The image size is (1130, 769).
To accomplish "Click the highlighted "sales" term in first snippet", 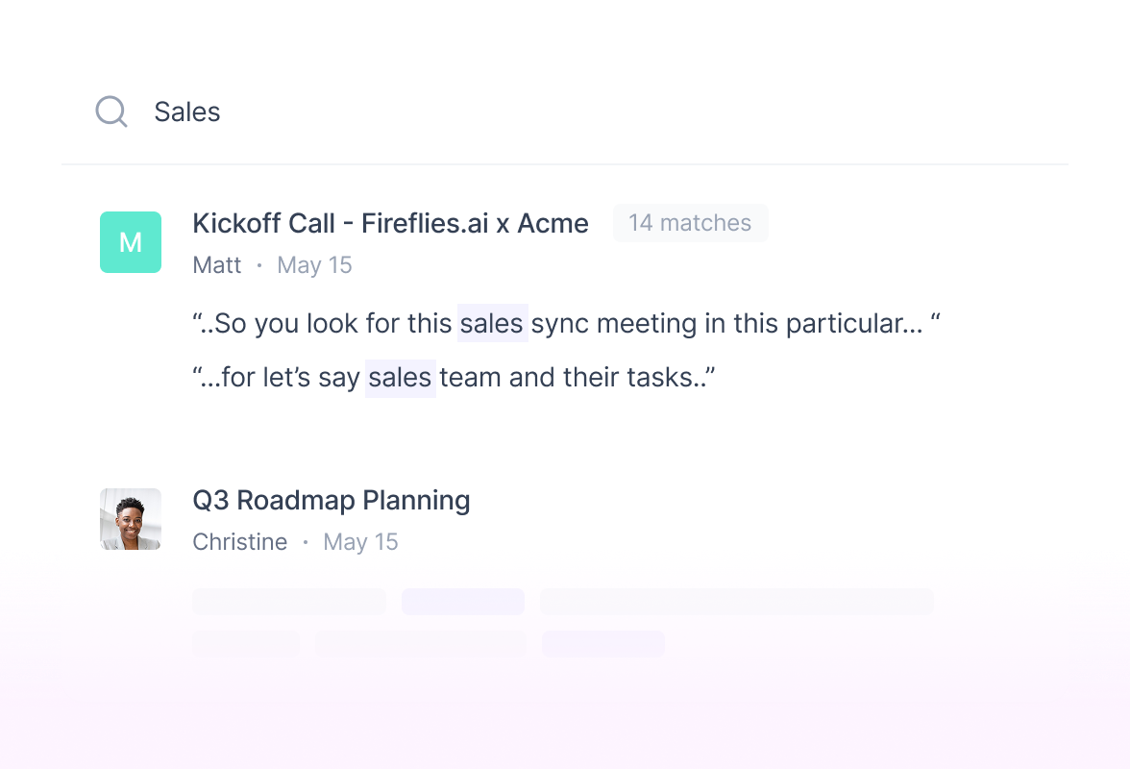I will pyautogui.click(x=491, y=324).
